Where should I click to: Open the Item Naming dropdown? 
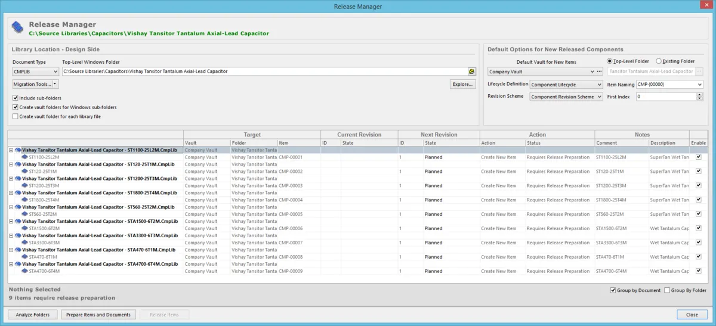point(700,85)
